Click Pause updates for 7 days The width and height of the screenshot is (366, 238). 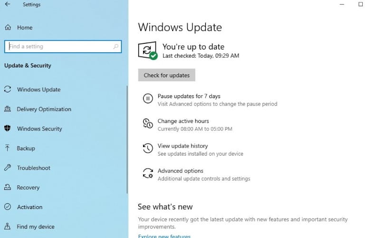[x=189, y=96]
